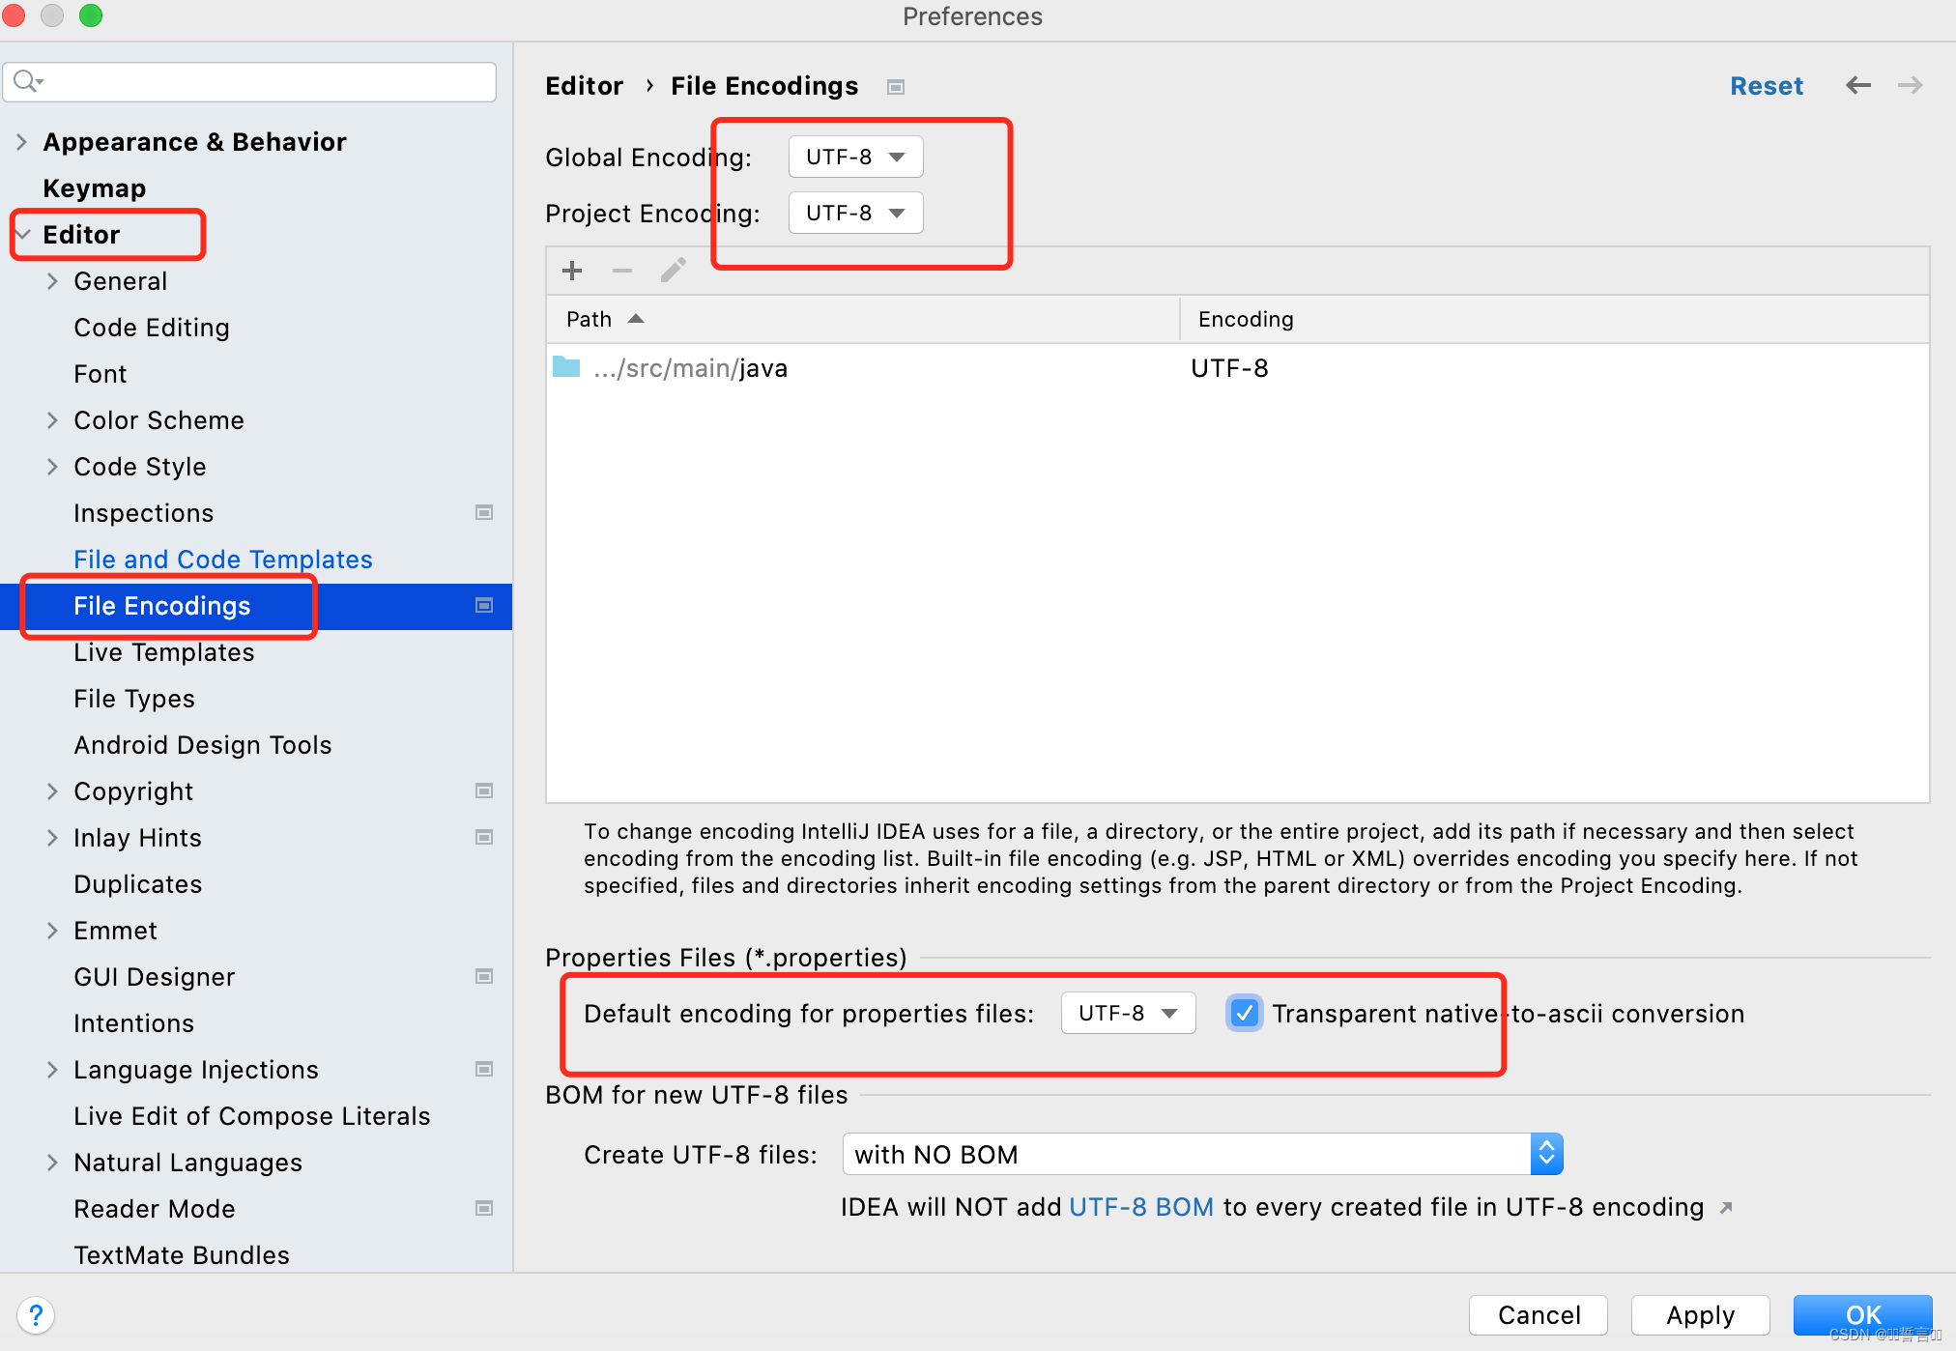Image resolution: width=1956 pixels, height=1351 pixels.
Task: Open Duplicates settings
Action: (x=138, y=884)
